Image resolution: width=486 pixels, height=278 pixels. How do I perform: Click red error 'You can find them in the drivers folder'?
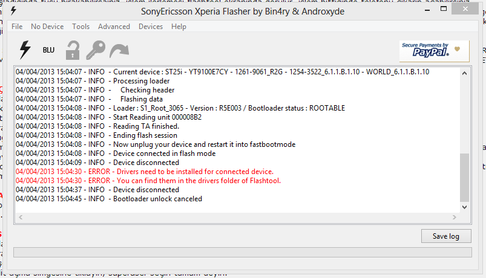(148, 181)
